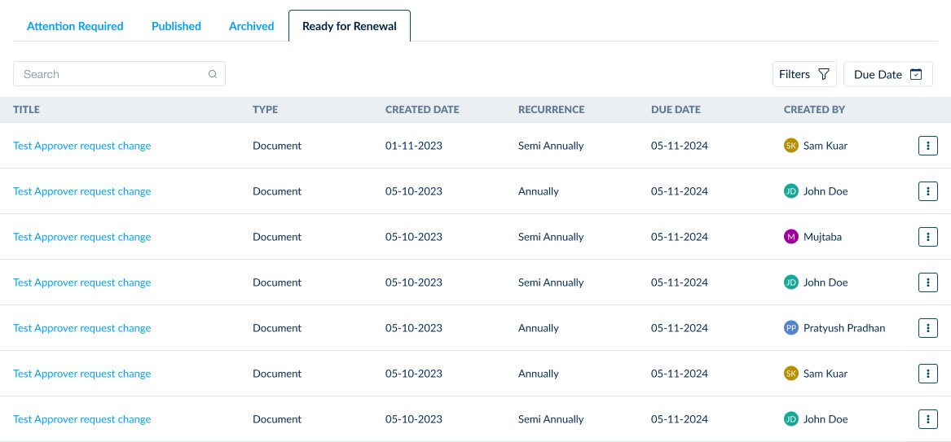
Task: Open the Test Approver link in Mujtaba's row
Action: pyautogui.click(x=82, y=237)
